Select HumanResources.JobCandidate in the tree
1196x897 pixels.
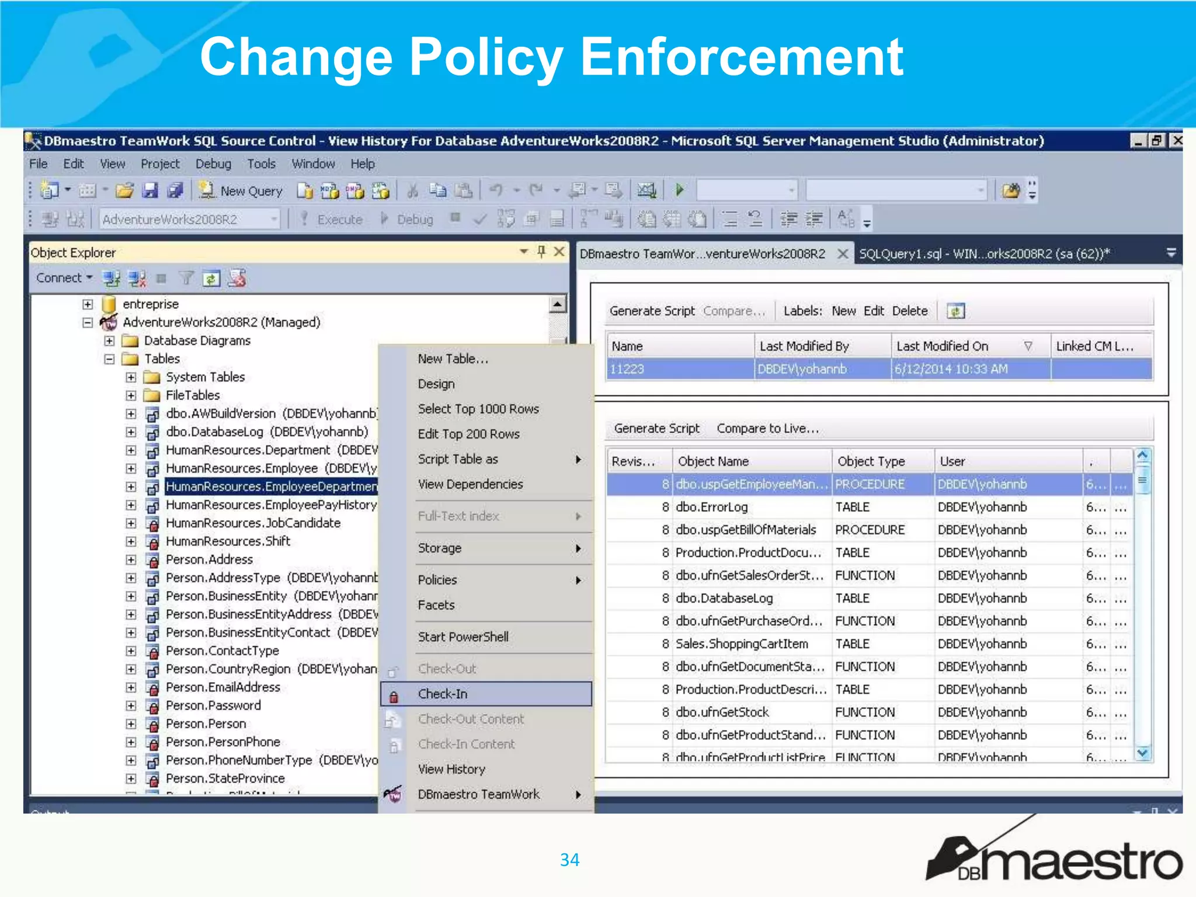253,523
